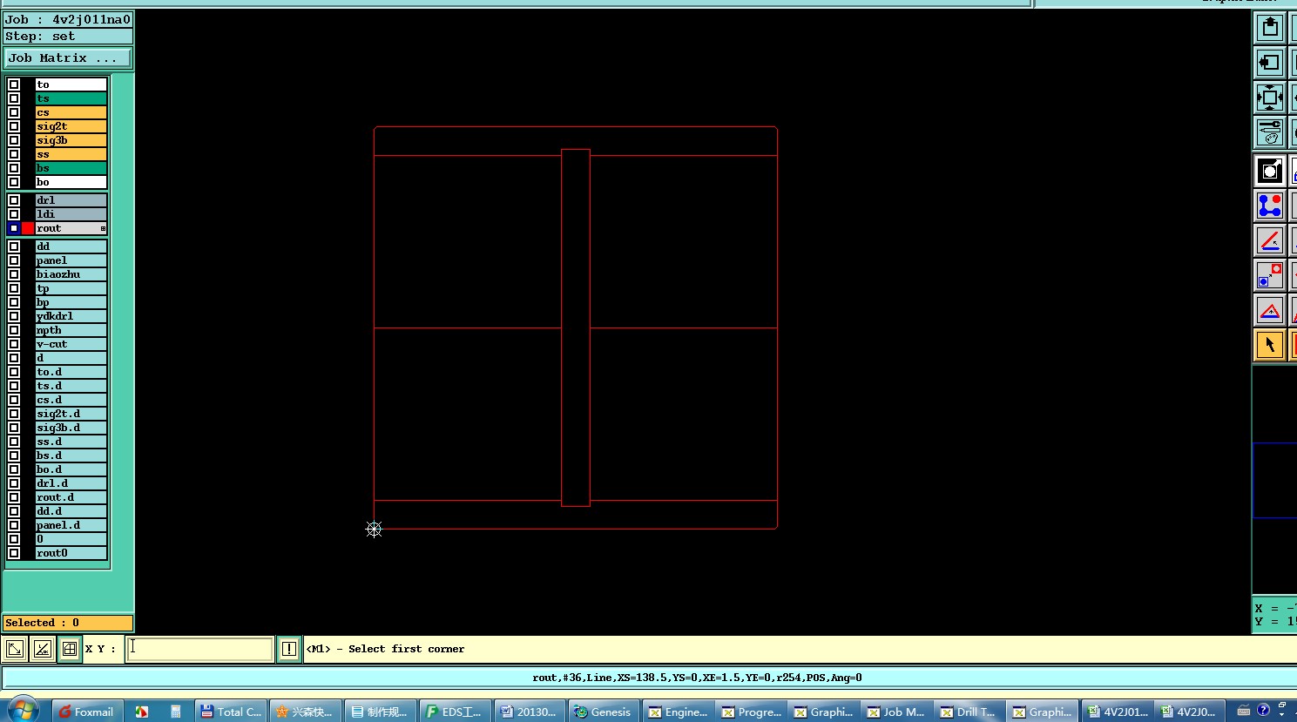Screen dimensions: 1297x722
Task: Uncheck the 'rout' layer checkbox
Action: 14,228
